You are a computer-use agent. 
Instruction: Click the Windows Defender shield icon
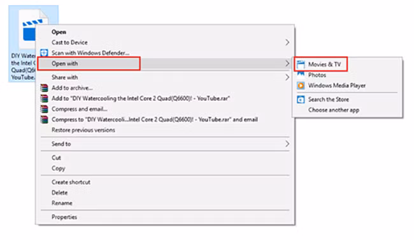(44, 52)
